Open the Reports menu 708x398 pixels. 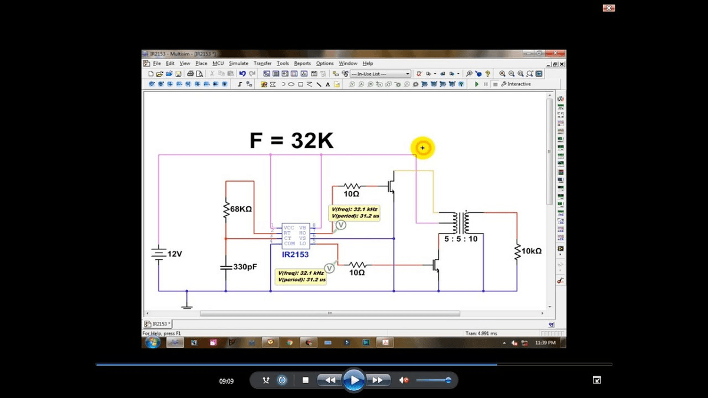tap(302, 63)
